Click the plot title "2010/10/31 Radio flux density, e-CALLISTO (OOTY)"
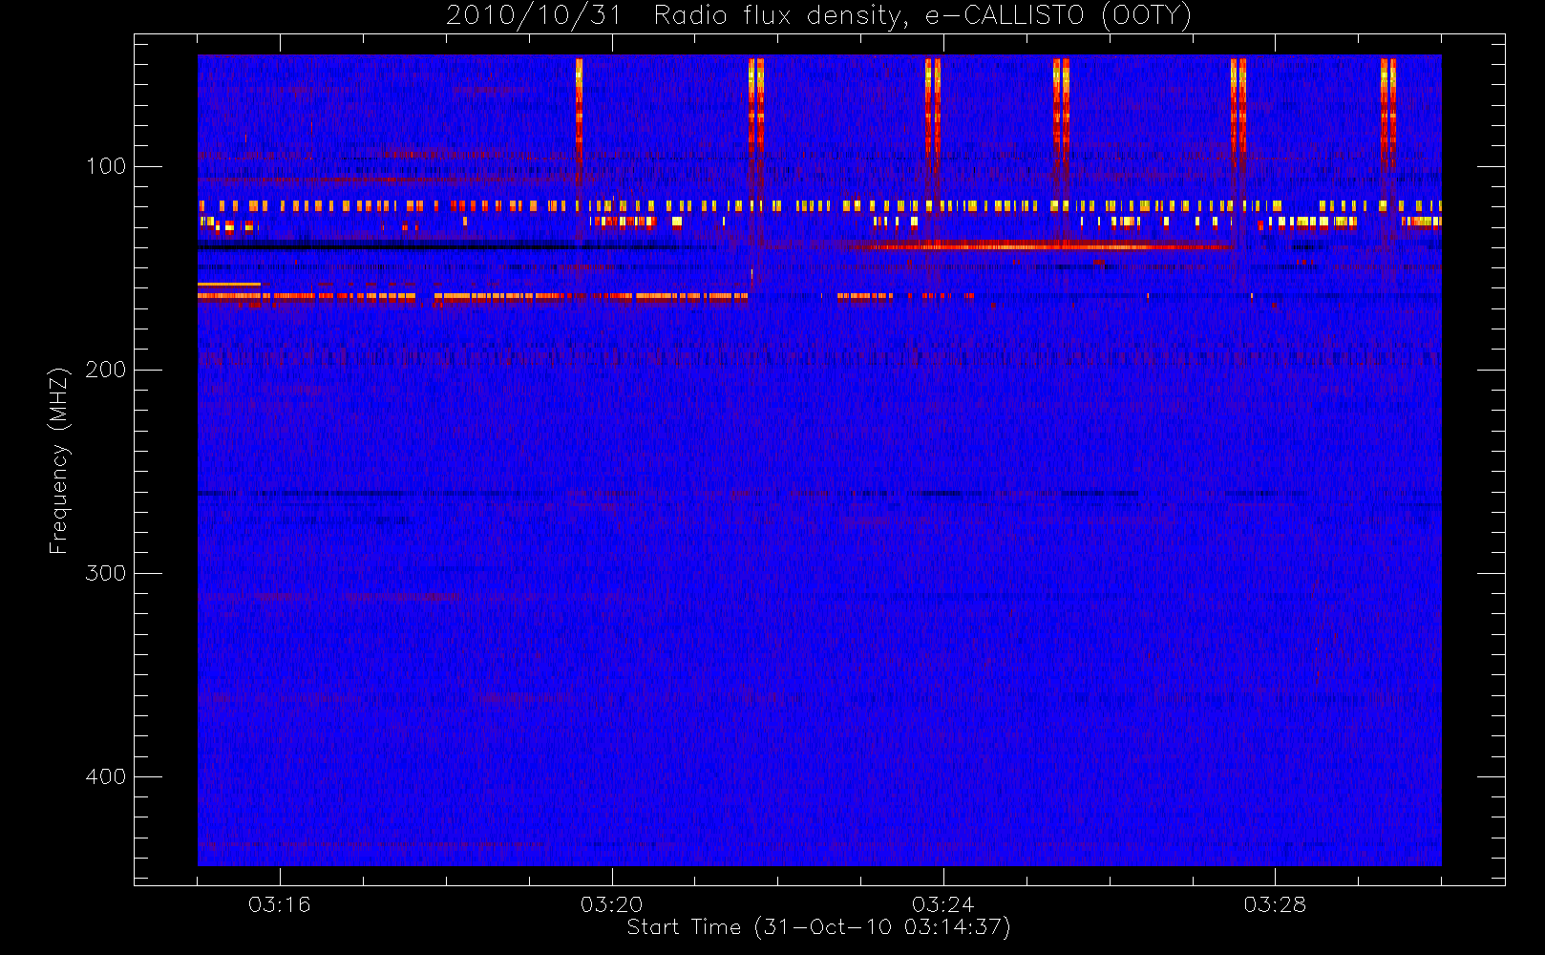The image size is (1545, 955). (x=819, y=15)
